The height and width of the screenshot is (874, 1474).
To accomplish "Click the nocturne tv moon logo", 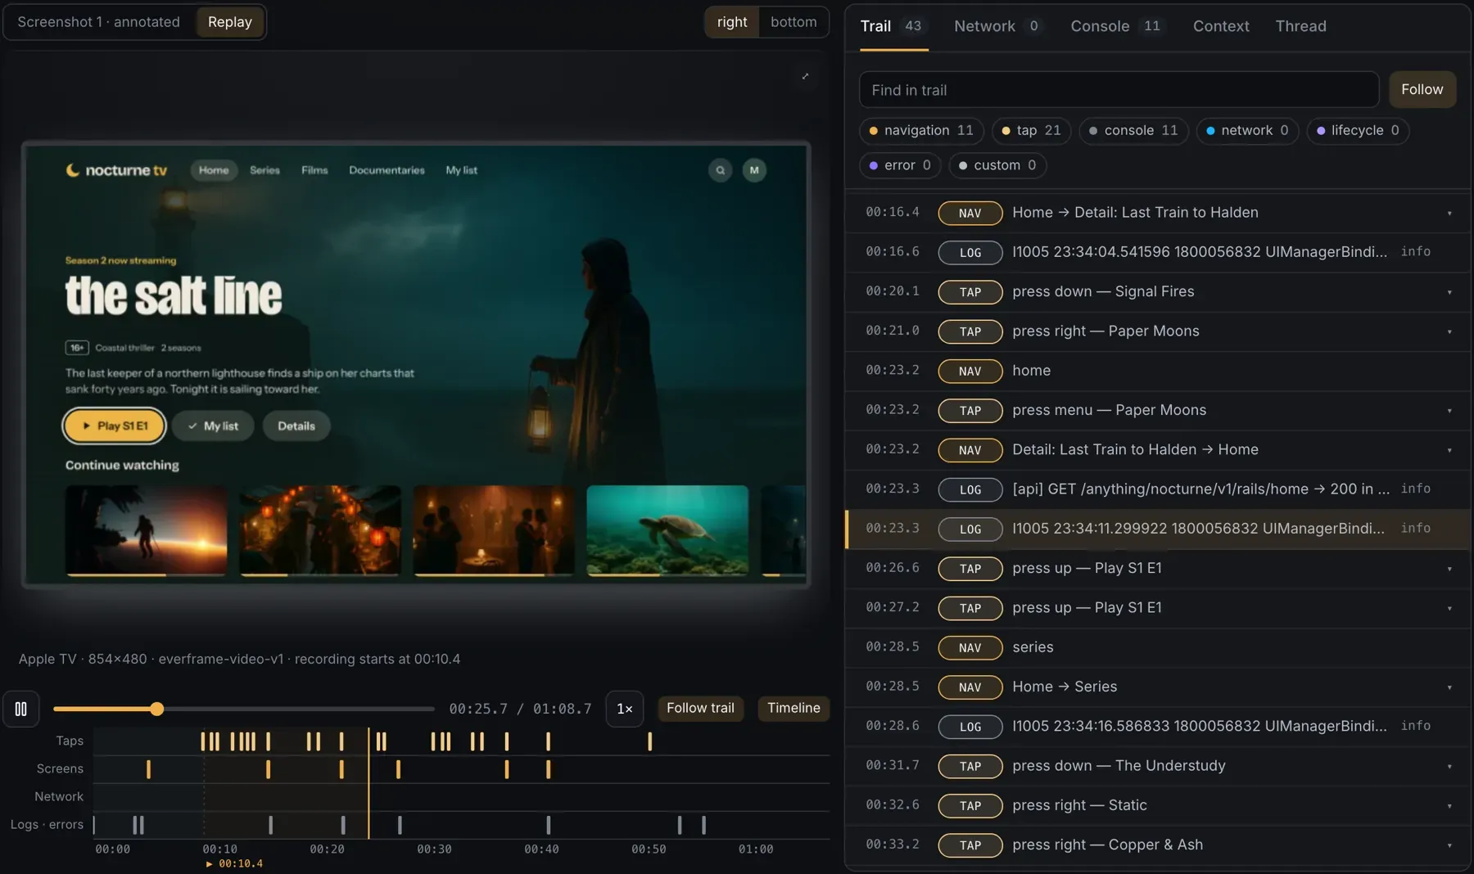I will point(73,170).
